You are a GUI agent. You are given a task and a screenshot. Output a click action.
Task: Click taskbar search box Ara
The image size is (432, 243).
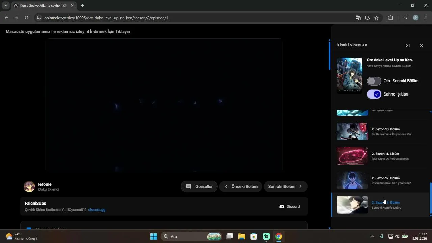[x=192, y=236]
